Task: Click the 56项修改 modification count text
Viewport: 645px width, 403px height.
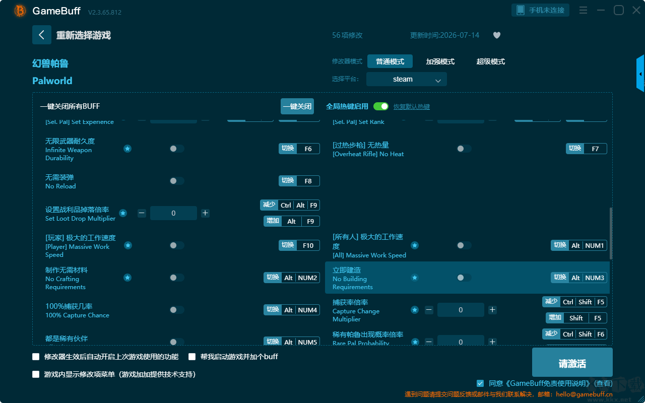Action: click(x=347, y=35)
